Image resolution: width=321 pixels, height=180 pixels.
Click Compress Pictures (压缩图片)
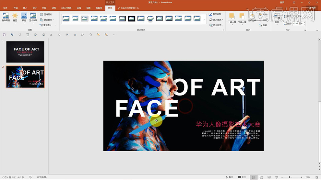pyautogui.click(x=46, y=15)
